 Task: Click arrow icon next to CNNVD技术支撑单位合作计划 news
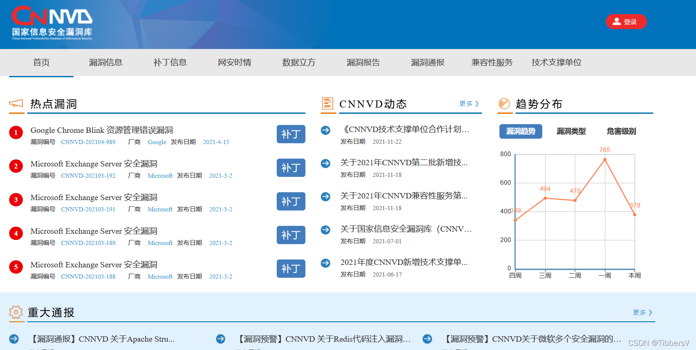[x=325, y=130]
